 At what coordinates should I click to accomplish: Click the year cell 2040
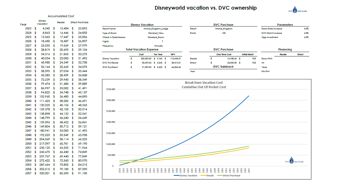tap(28, 101)
